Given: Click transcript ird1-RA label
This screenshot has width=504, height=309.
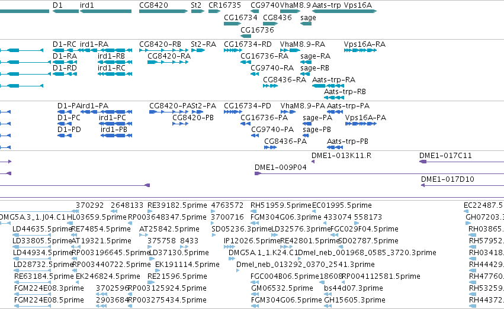Looking at the screenshot, I should click(x=94, y=44).
